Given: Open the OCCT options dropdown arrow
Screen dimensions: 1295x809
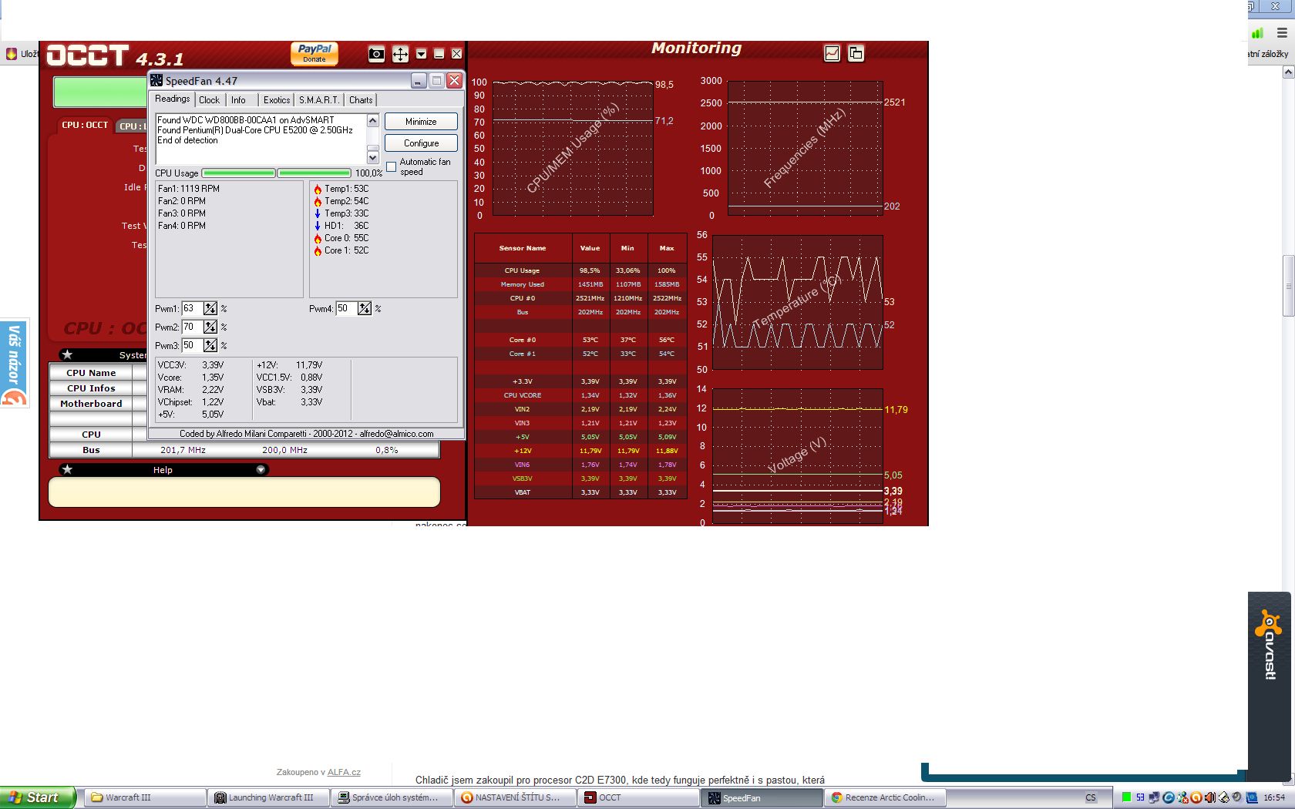Looking at the screenshot, I should tap(421, 54).
